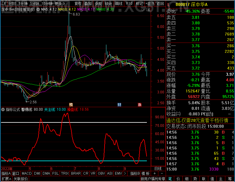Viewport: 235px width, 182px height.
Task: Select the VR indicator
Action: [93, 173]
